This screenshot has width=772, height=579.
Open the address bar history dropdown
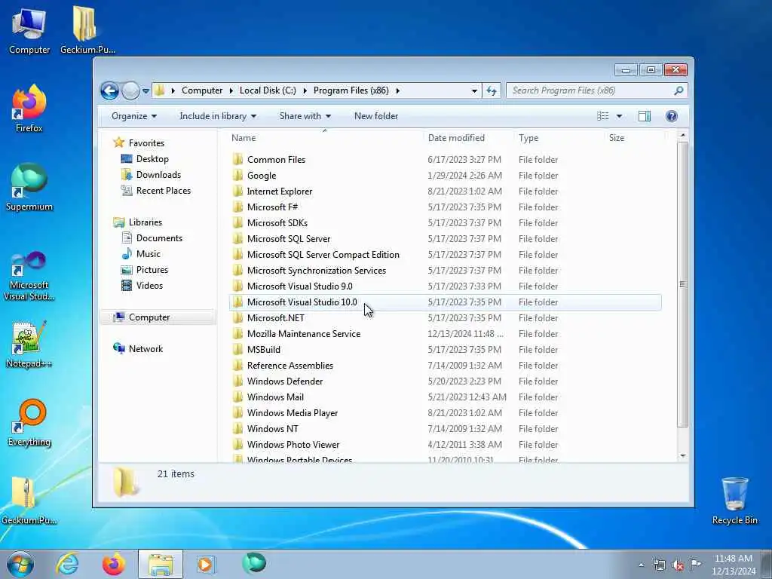coord(474,90)
